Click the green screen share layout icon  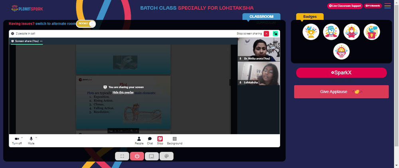tap(275, 33)
